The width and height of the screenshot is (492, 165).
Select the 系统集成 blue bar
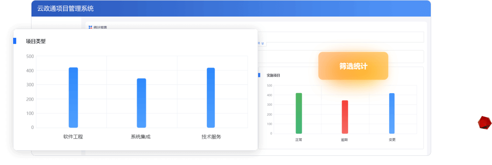[x=142, y=103]
